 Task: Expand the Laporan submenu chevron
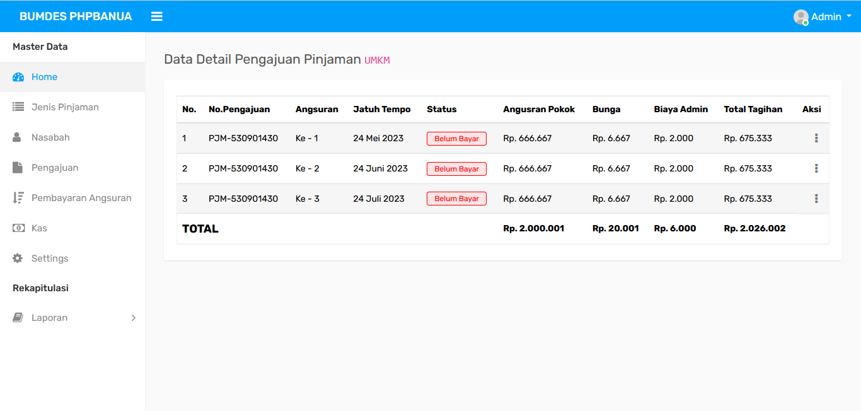click(133, 318)
